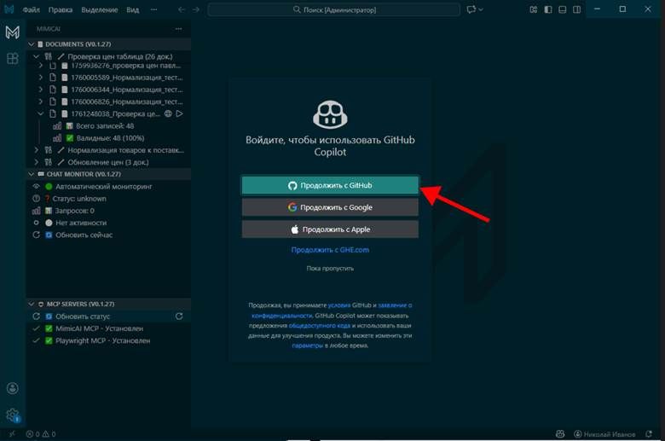This screenshot has height=441, width=665.
Task: Click the Пока пропустить link
Action: point(330,268)
